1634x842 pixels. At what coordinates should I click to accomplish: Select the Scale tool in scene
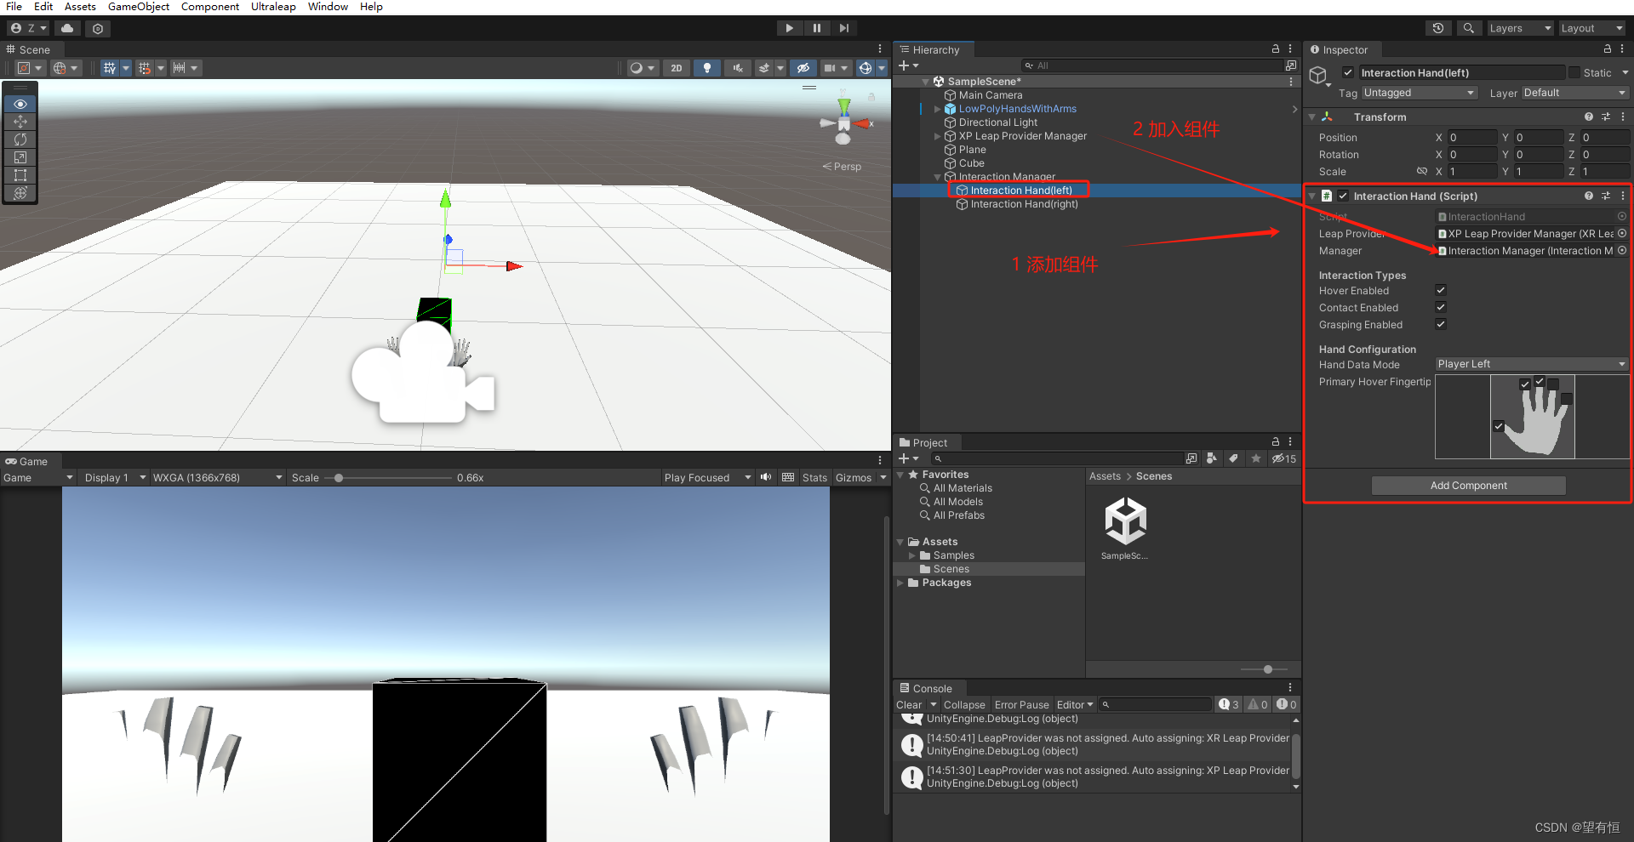20,157
